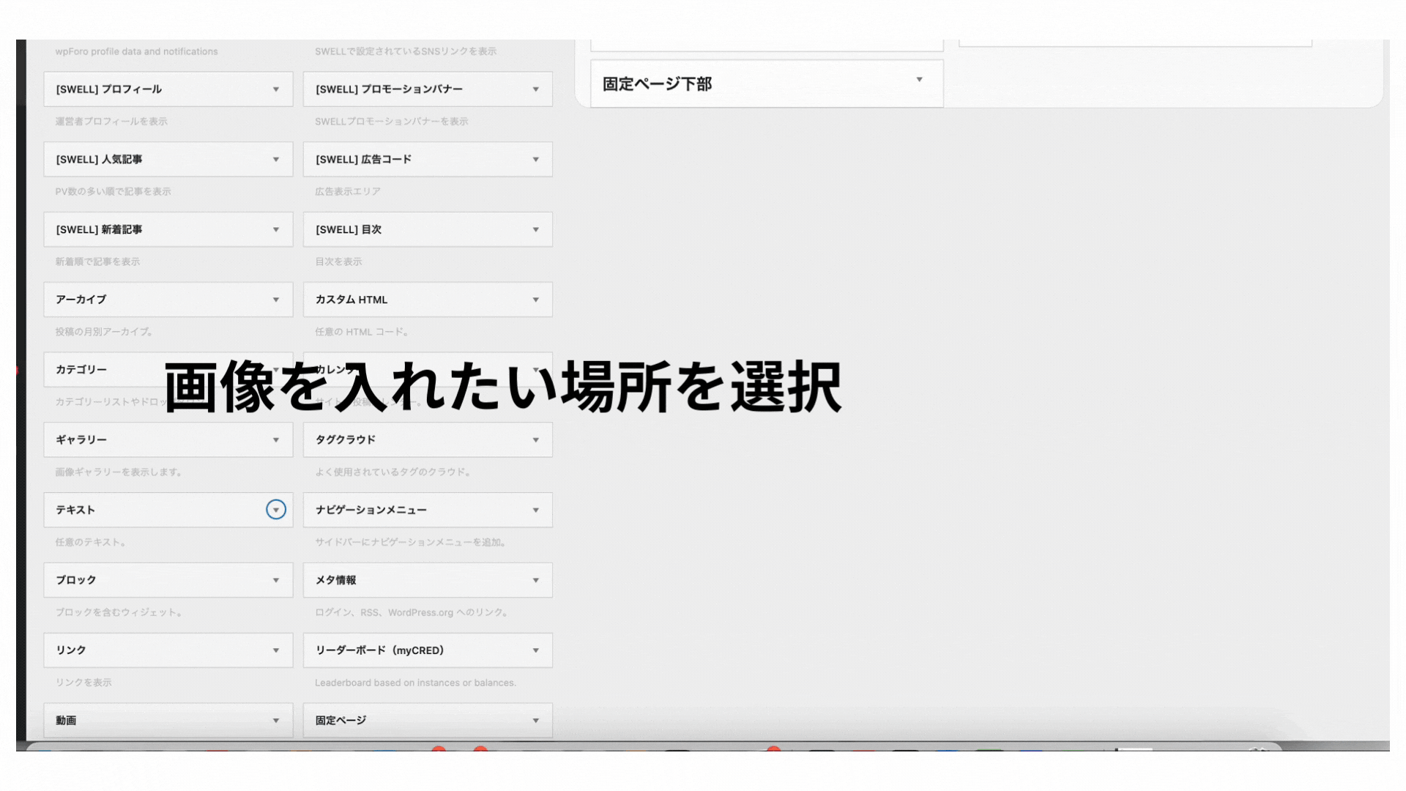Open the [SWELL] 人気記事 widget dropdown
The image size is (1406, 791).
pyautogui.click(x=276, y=160)
